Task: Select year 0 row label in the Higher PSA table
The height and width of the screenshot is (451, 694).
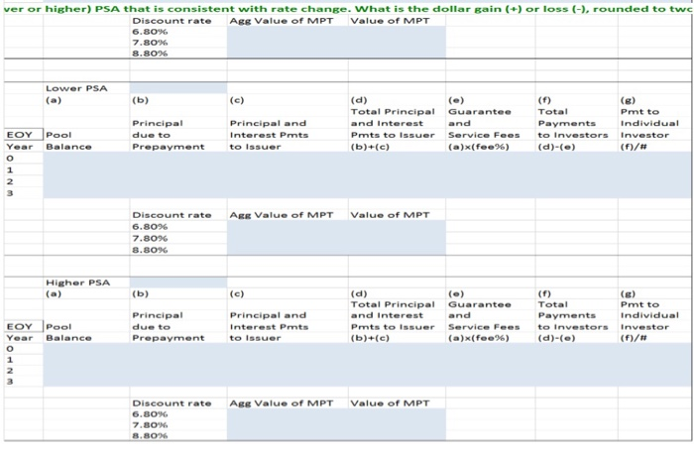Action: pos(10,349)
